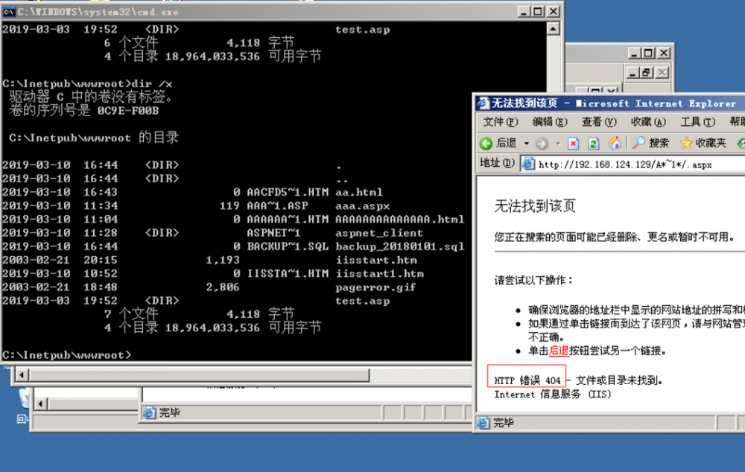This screenshot has width=745, height=472.
Task: Click the 收藏夹 label on IE toolbar
Action: (711, 143)
